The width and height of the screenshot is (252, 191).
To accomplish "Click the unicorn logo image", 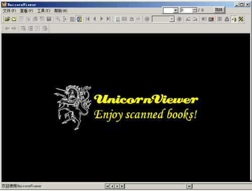I will pos(73,108).
